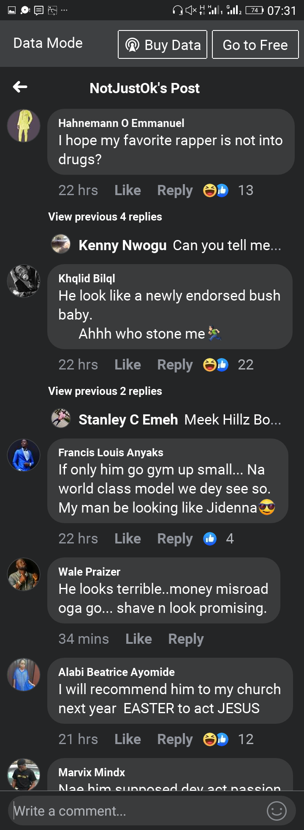Screen dimensions: 304x830
Task: Tap Stanley C Emeh's reply avatar
Action: [61, 419]
